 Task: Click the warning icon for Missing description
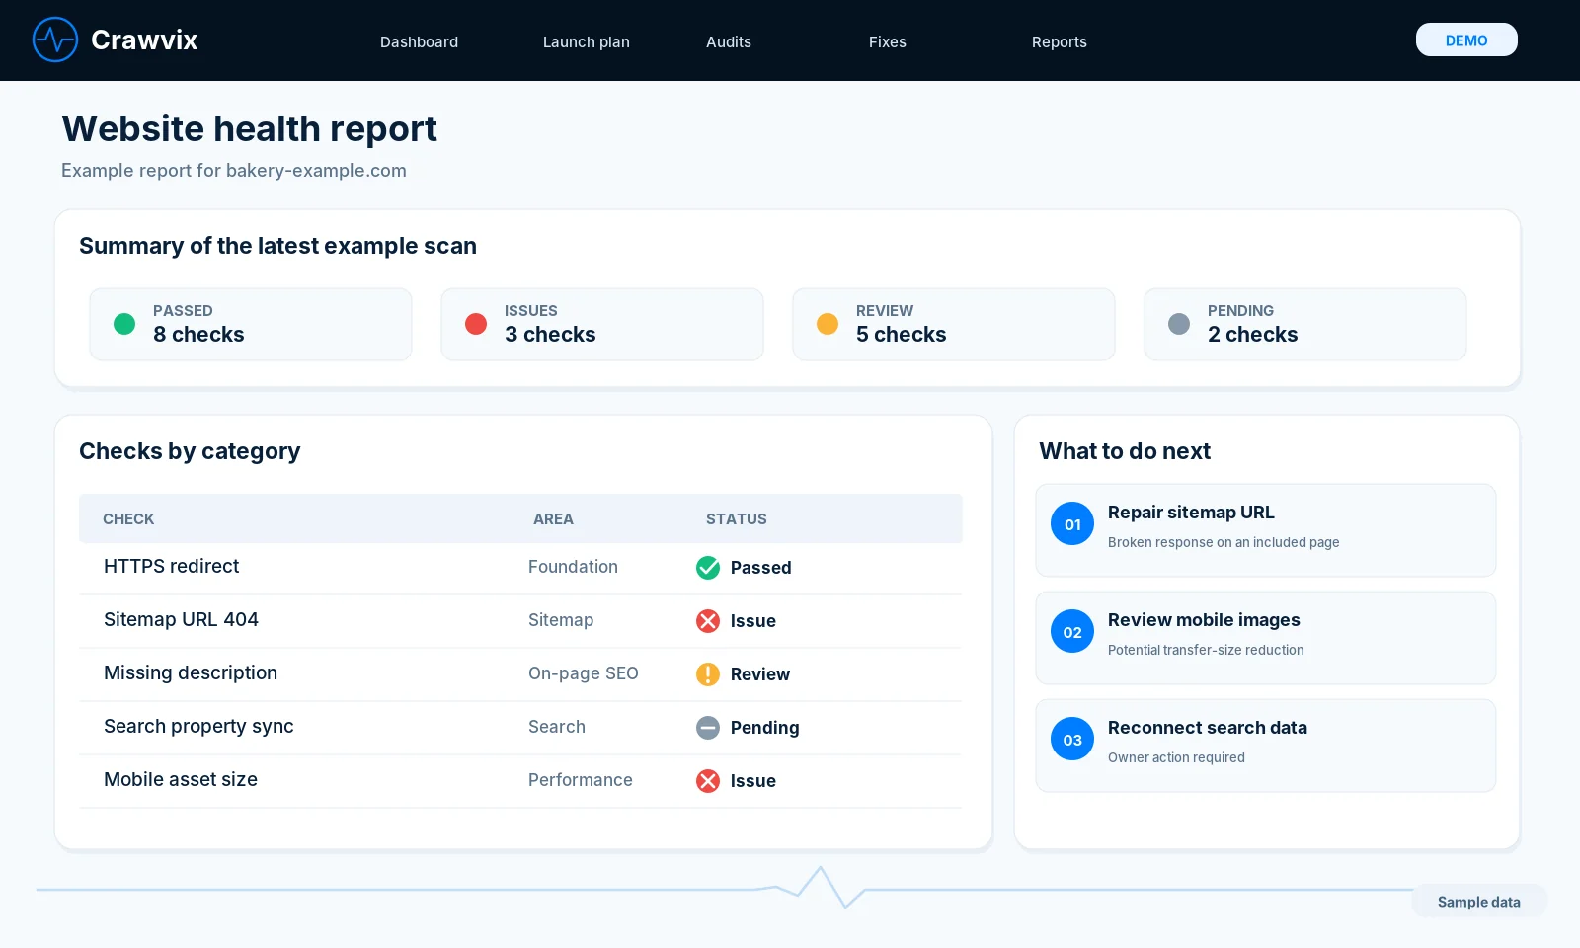[708, 674]
